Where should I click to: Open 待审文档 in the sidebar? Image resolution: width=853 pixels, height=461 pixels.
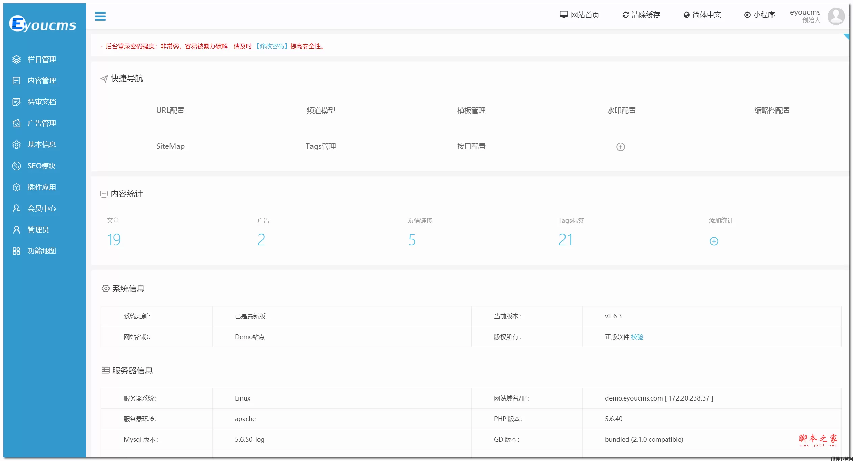click(x=42, y=102)
